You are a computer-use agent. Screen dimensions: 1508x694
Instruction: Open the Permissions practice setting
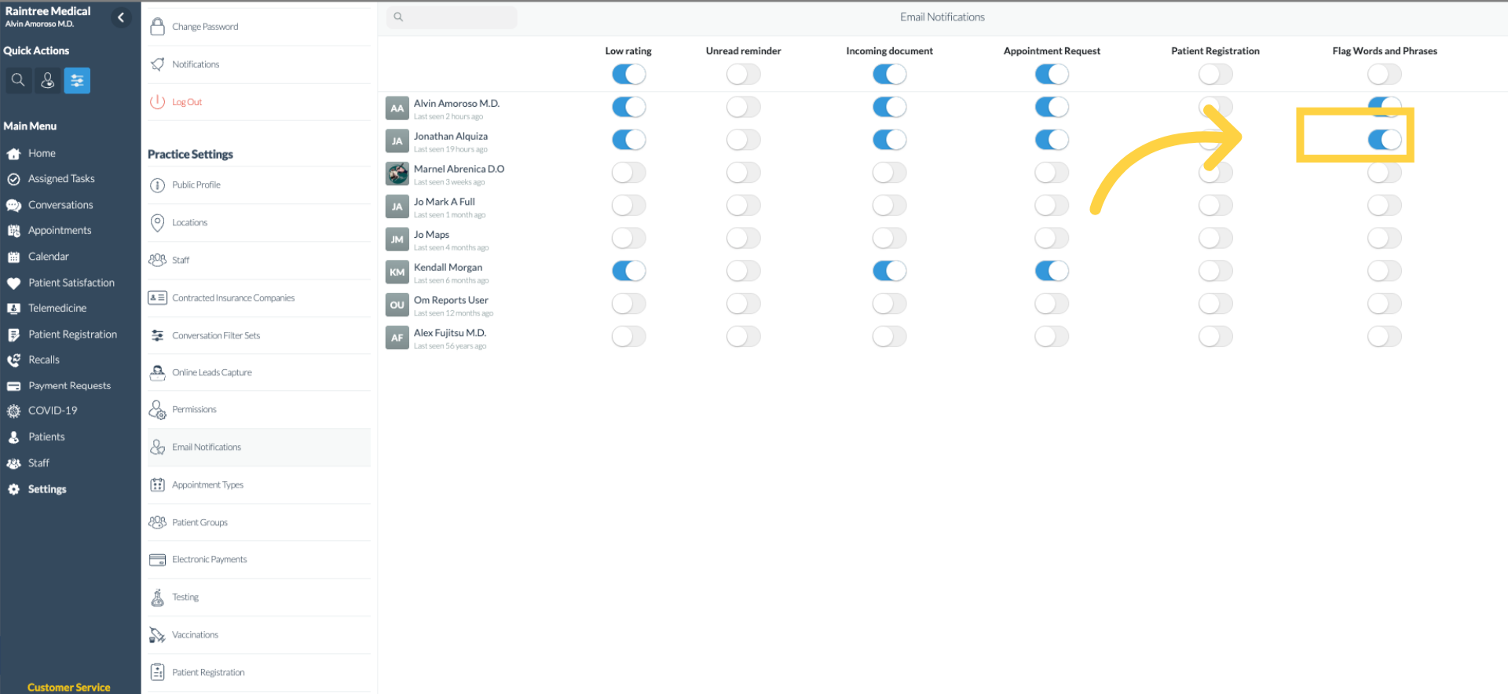(x=194, y=409)
